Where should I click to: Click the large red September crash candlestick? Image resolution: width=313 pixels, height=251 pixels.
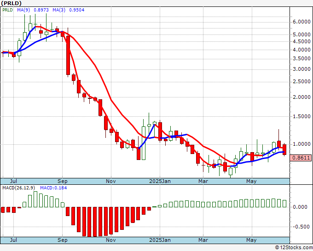pos(68,56)
